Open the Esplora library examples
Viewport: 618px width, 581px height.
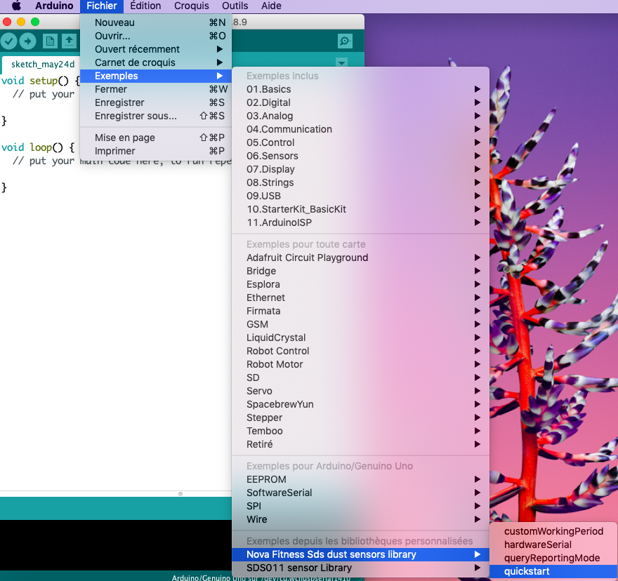pyautogui.click(x=361, y=285)
